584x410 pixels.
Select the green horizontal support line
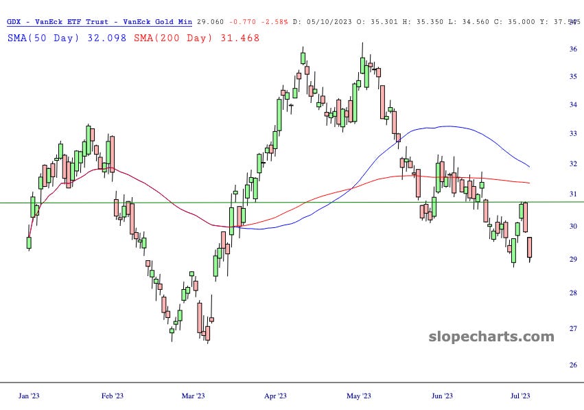click(292, 203)
